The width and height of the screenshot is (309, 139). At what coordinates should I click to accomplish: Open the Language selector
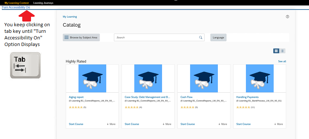[219, 38]
